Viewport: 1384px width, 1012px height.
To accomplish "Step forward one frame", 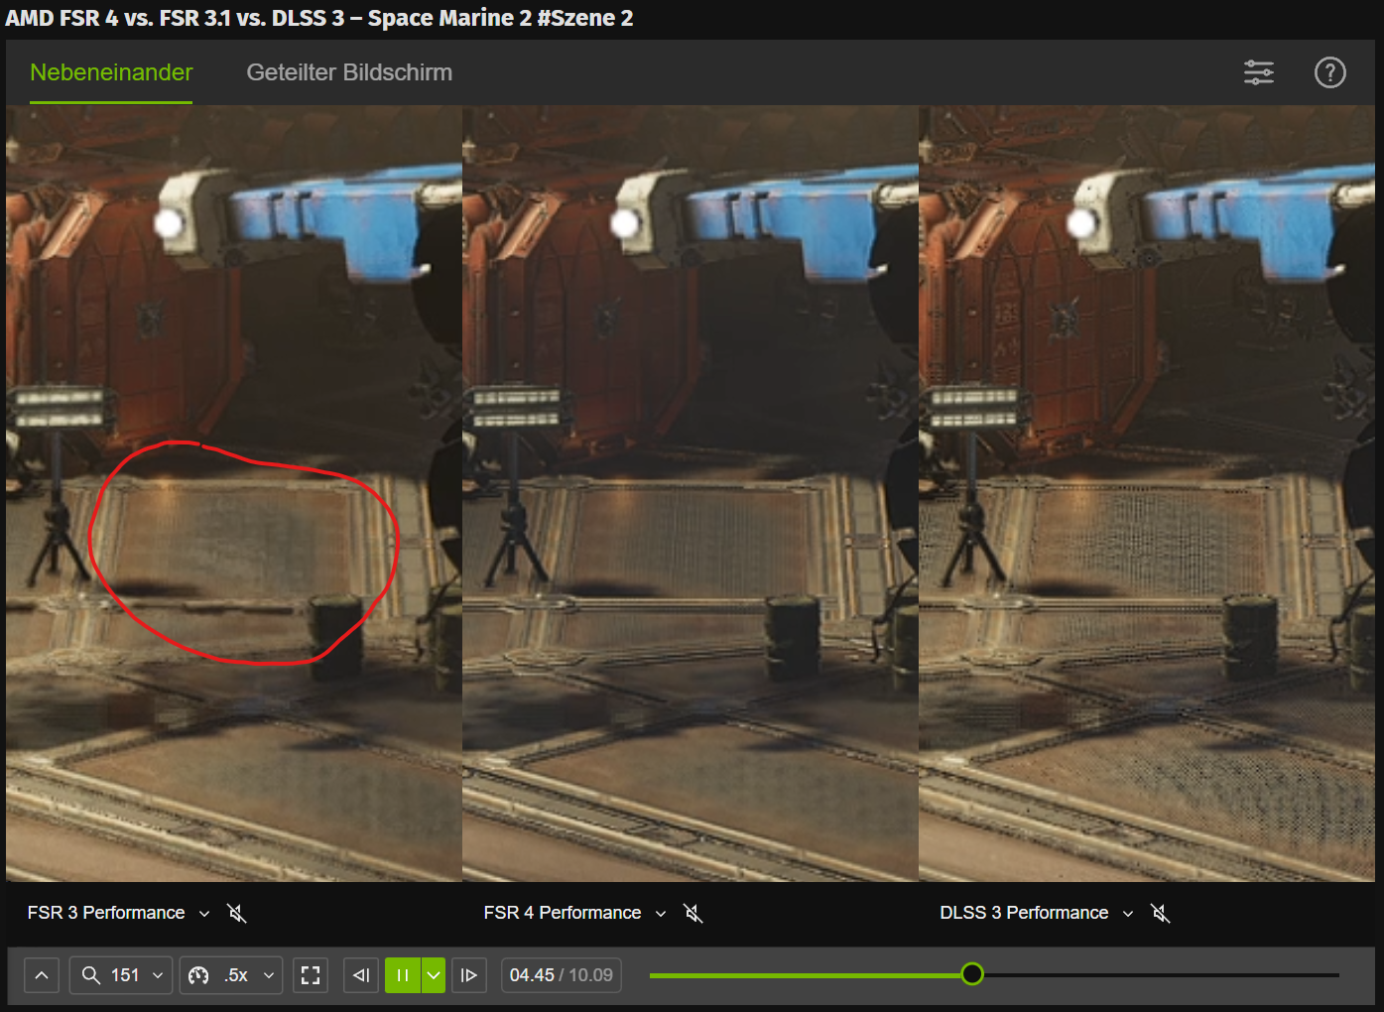I will tap(469, 975).
